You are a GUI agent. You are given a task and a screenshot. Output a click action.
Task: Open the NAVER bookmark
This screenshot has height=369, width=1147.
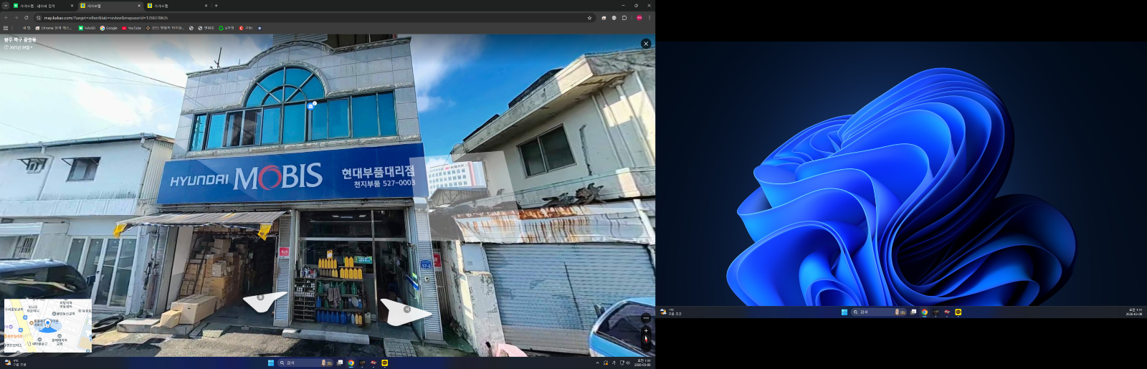(x=87, y=28)
